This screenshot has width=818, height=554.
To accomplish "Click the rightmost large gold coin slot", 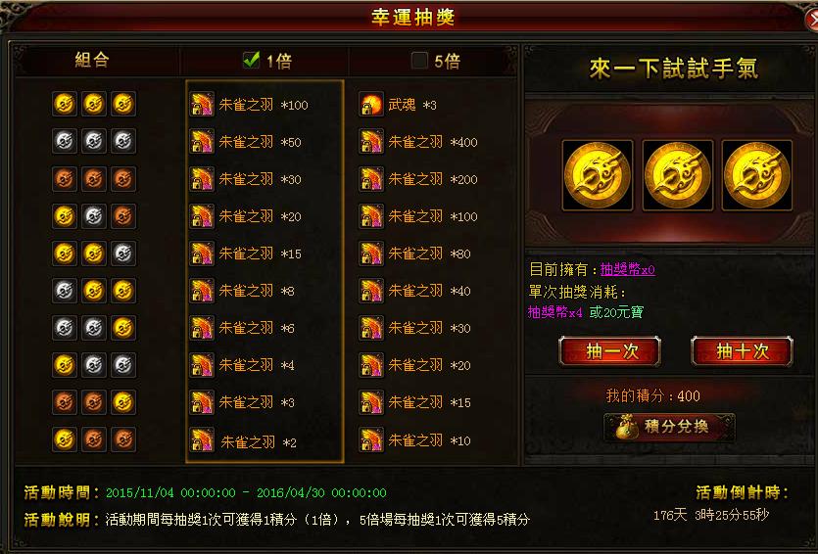I will pos(757,175).
